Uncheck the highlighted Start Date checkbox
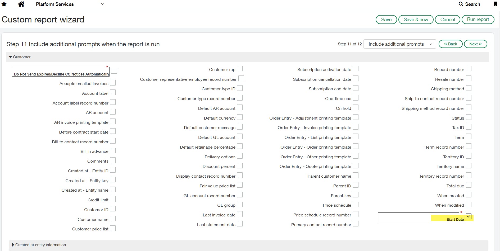The image size is (500, 251). 469,216
